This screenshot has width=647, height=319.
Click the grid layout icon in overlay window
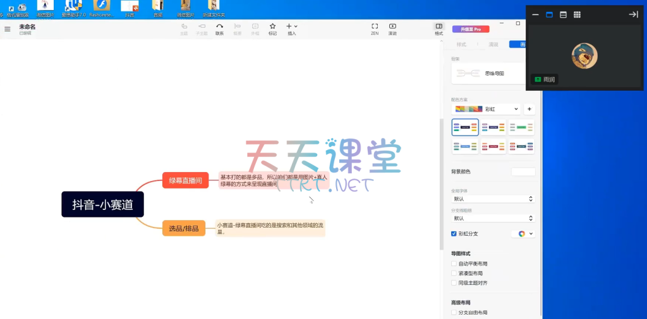click(577, 14)
